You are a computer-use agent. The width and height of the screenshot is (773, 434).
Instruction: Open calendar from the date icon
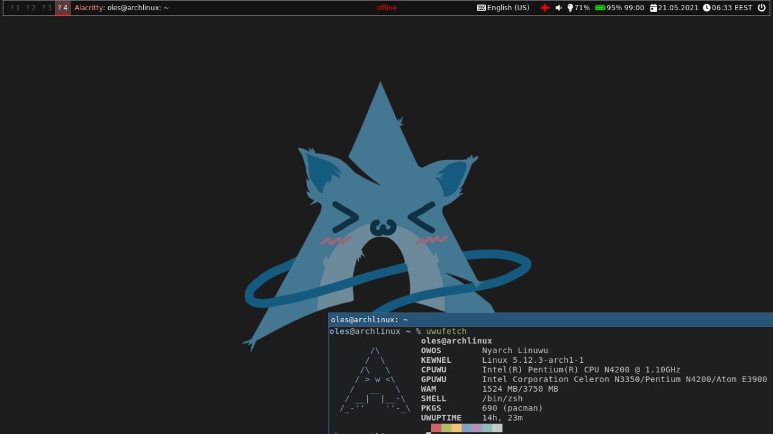[x=654, y=8]
